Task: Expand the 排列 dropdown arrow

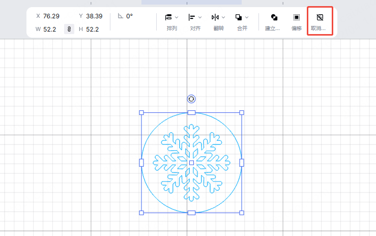Action: pos(177,17)
